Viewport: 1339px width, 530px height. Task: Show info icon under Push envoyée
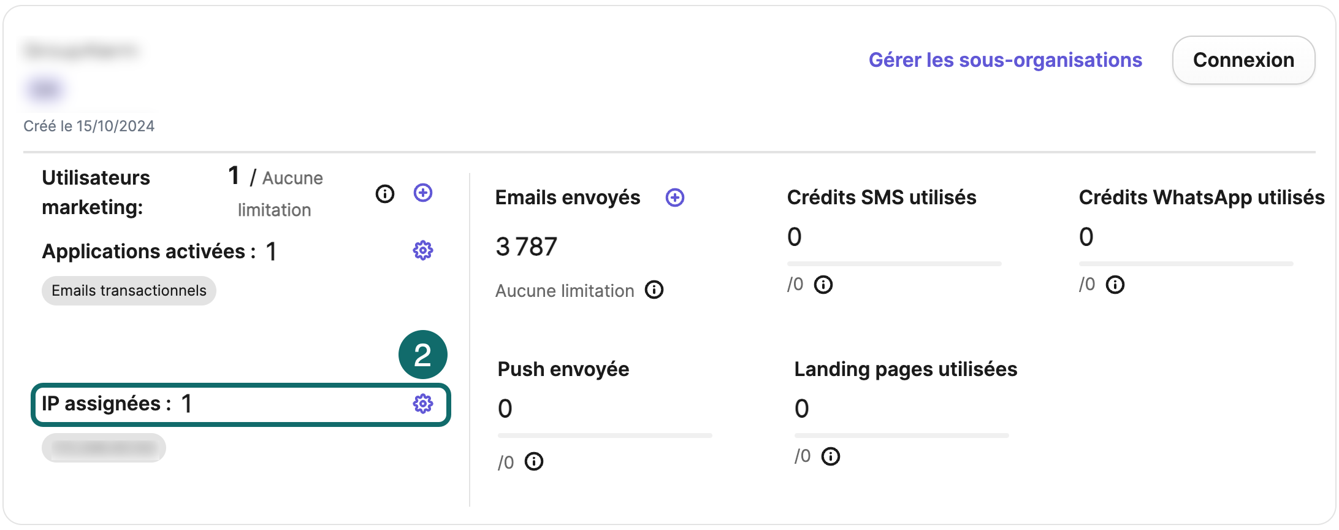point(534,461)
